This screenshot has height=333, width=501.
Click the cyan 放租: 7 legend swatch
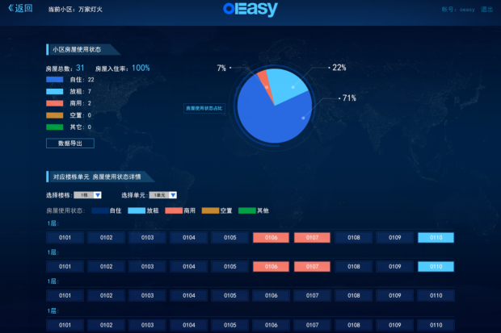click(55, 92)
